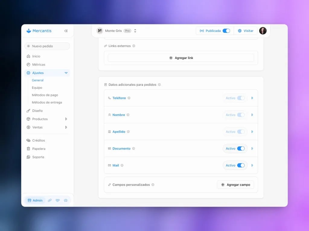Open Métodos de entrega
The width and height of the screenshot is (309, 231).
tap(47, 102)
